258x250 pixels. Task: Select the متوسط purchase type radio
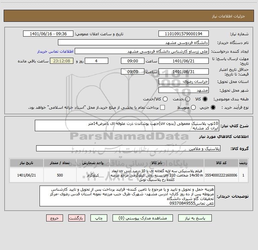[x=193, y=107]
